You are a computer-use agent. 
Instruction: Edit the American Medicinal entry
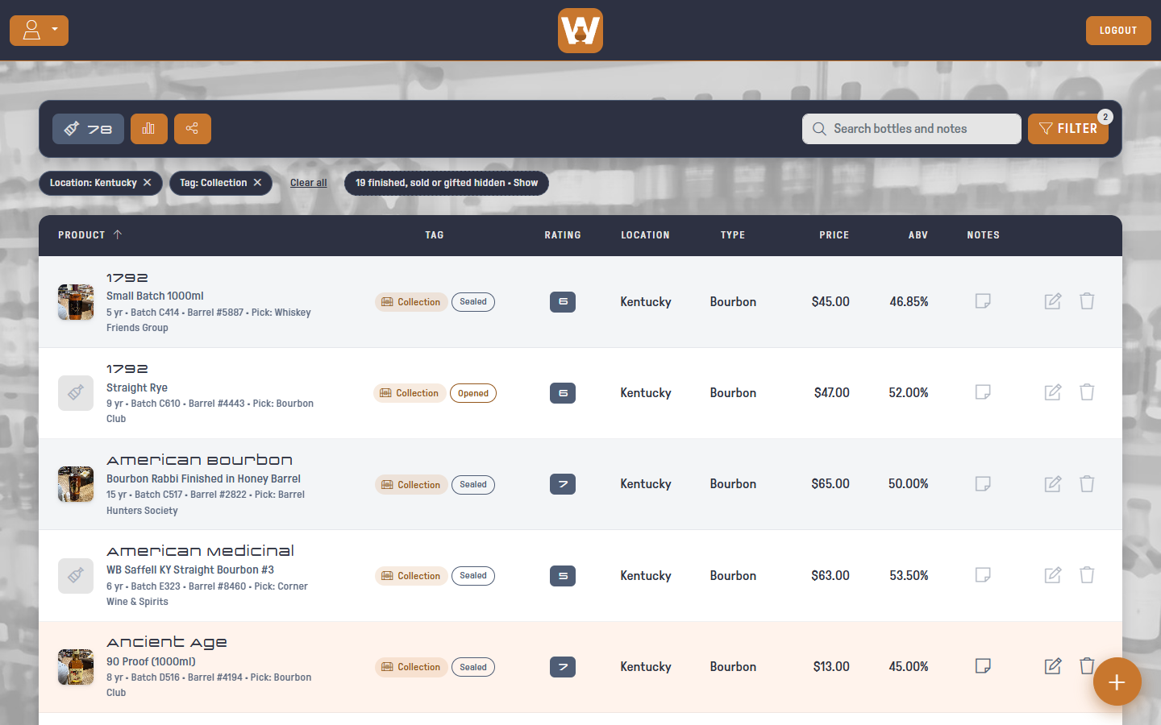click(1053, 575)
